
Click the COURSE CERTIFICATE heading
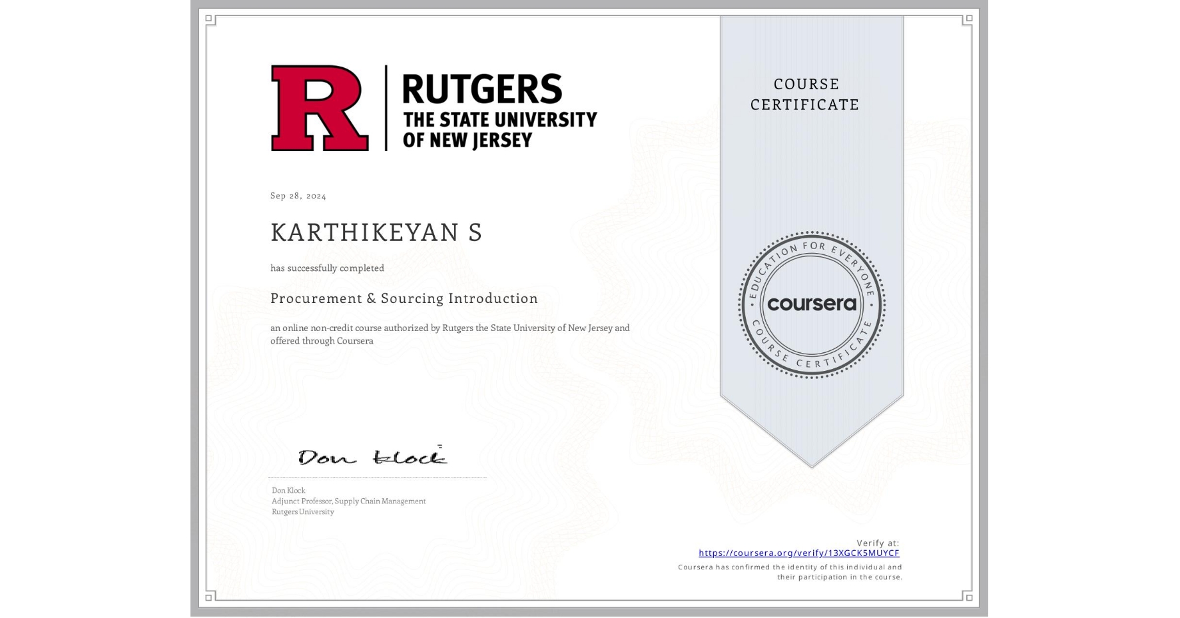pyautogui.click(x=804, y=95)
